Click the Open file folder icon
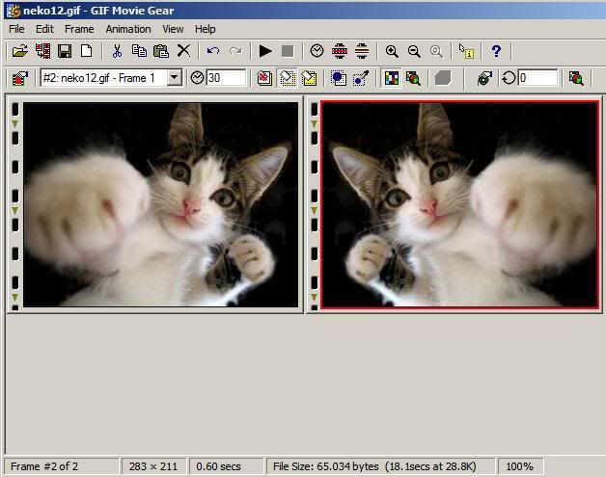Image resolution: width=606 pixels, height=477 pixels. coord(19,51)
